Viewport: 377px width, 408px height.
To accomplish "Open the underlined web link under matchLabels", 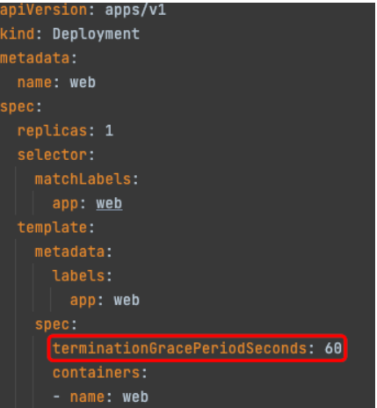I will click(x=109, y=203).
